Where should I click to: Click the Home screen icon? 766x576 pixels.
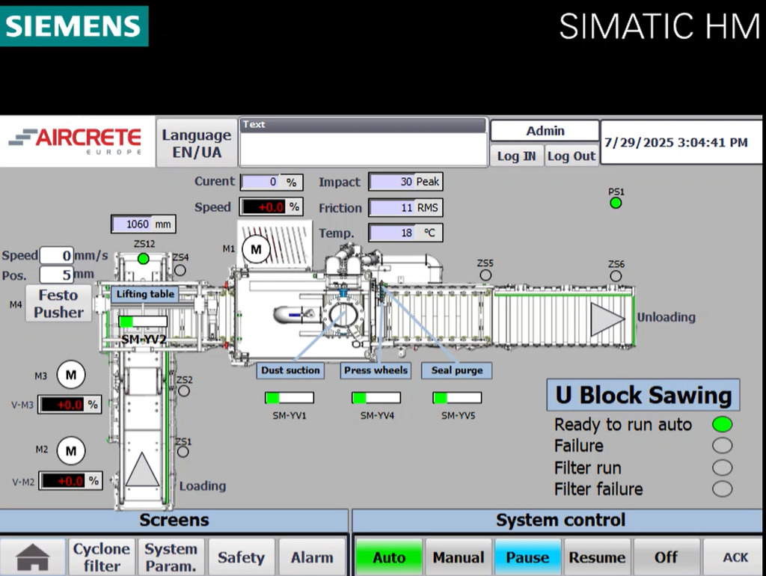pyautogui.click(x=33, y=557)
